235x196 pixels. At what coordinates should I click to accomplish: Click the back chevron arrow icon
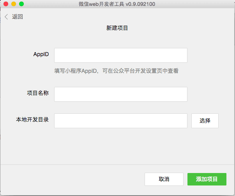(x=6, y=17)
